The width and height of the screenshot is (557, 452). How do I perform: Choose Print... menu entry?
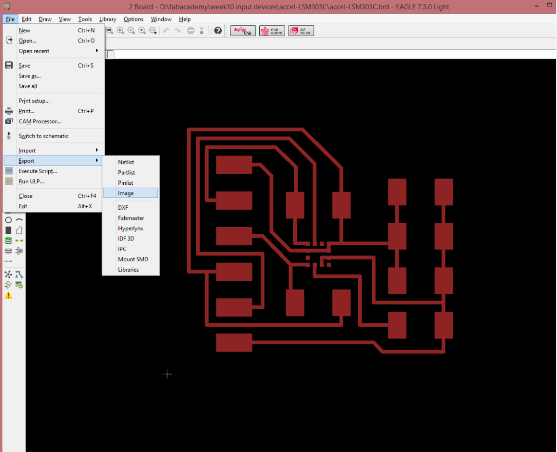[x=54, y=111]
